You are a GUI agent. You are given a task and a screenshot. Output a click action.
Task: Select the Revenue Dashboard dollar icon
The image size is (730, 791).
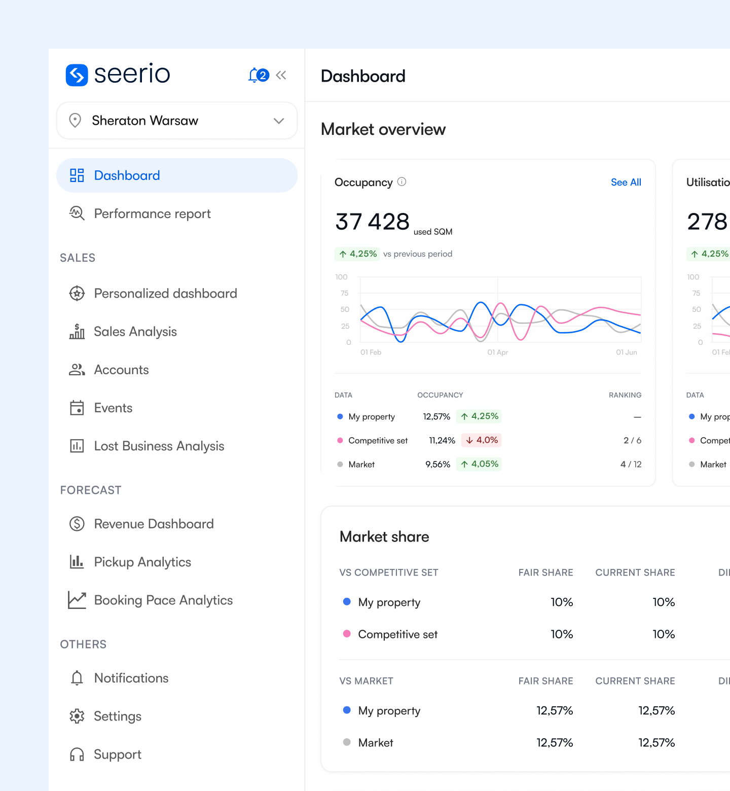(77, 524)
